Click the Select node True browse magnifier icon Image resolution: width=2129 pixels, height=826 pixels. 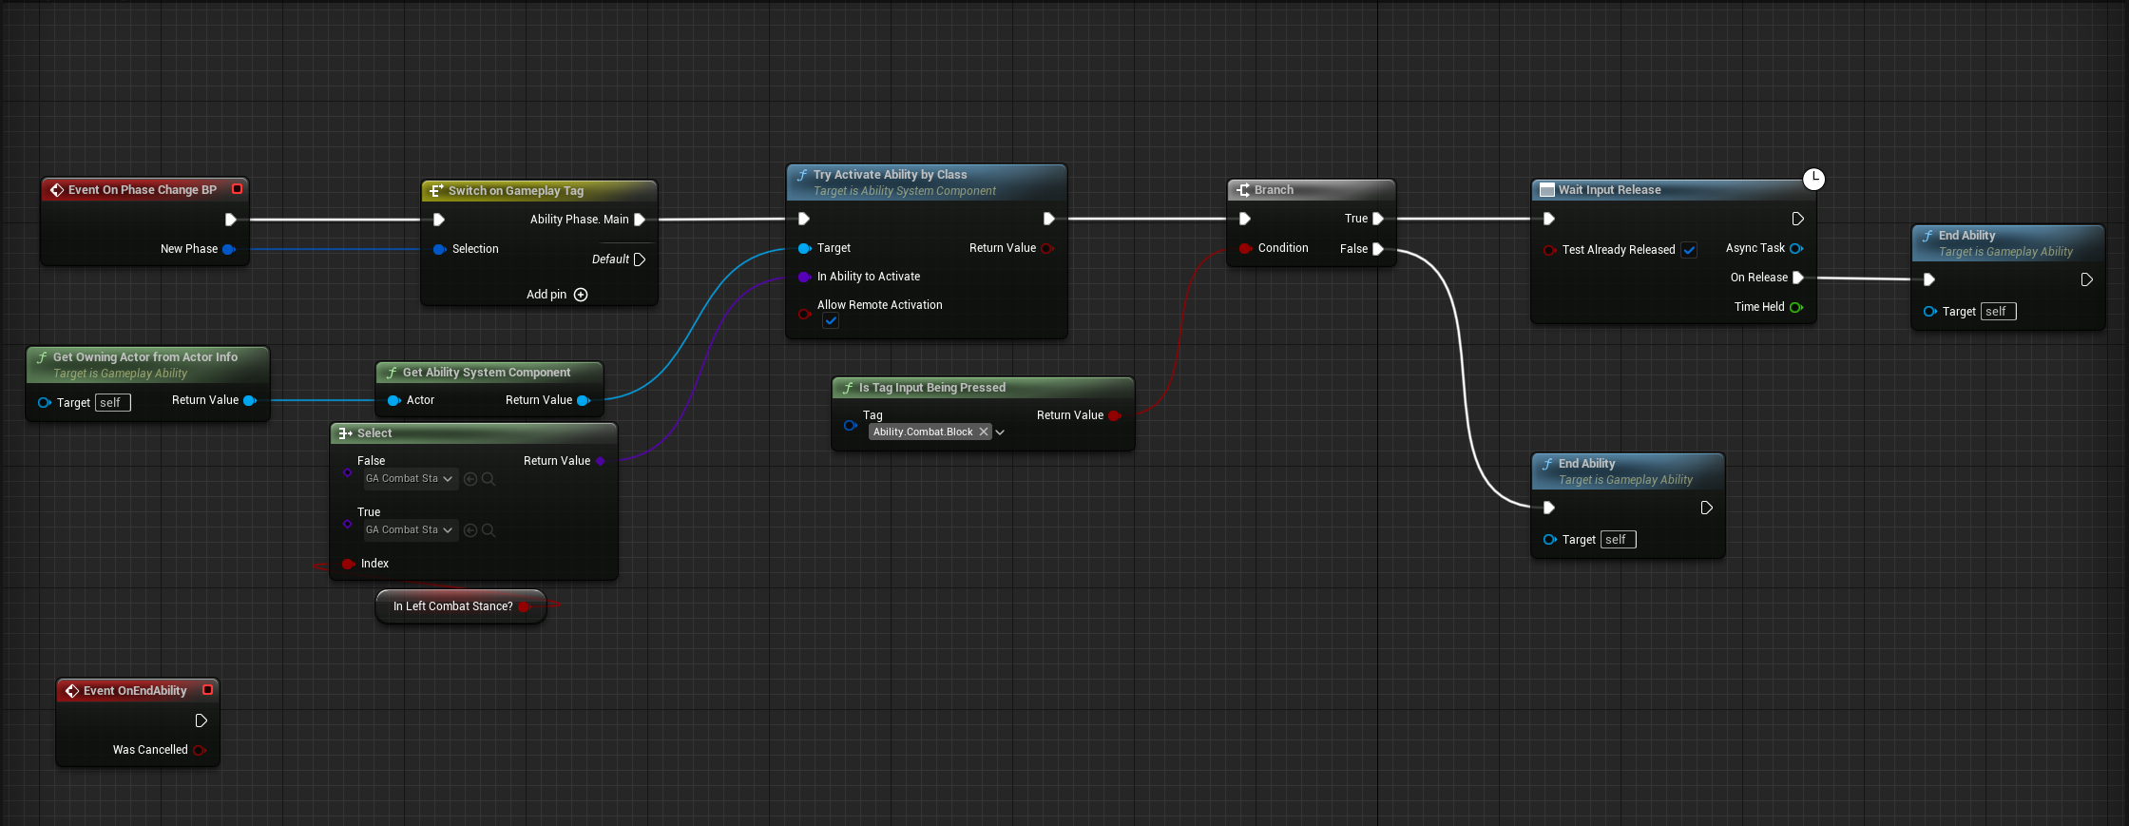(x=489, y=530)
